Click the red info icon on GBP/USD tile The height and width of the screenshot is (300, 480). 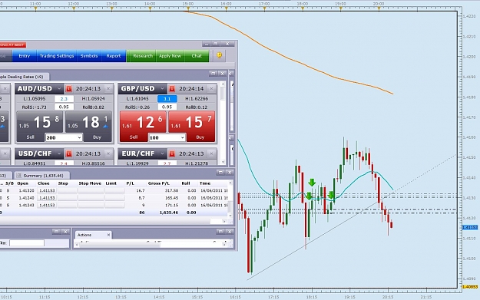[172, 89]
